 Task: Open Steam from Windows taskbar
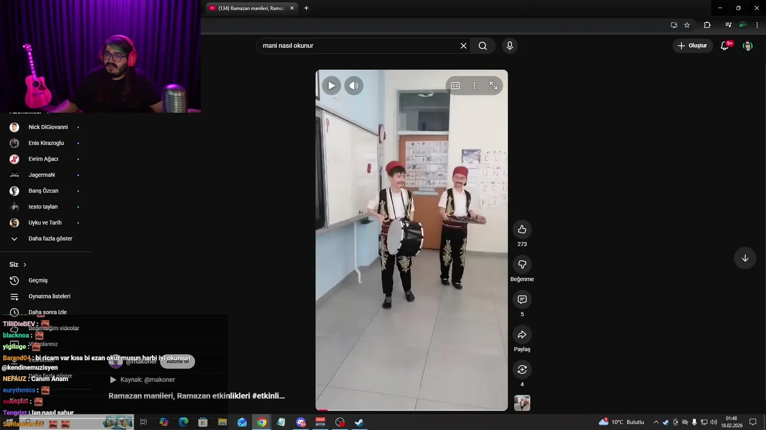tap(359, 422)
